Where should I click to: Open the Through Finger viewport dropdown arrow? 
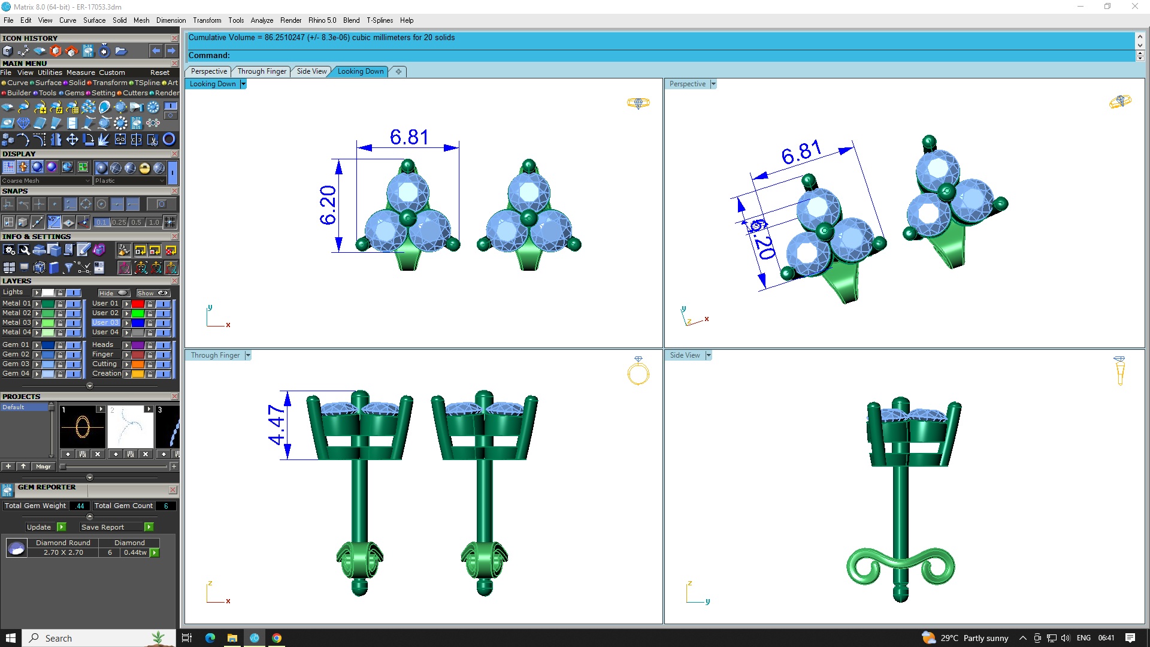tap(247, 356)
